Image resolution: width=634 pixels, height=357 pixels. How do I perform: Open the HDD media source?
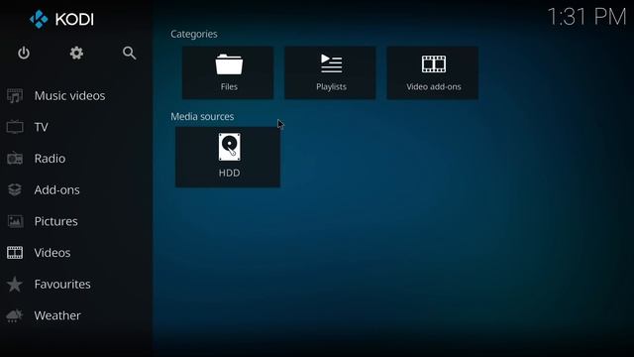228,157
